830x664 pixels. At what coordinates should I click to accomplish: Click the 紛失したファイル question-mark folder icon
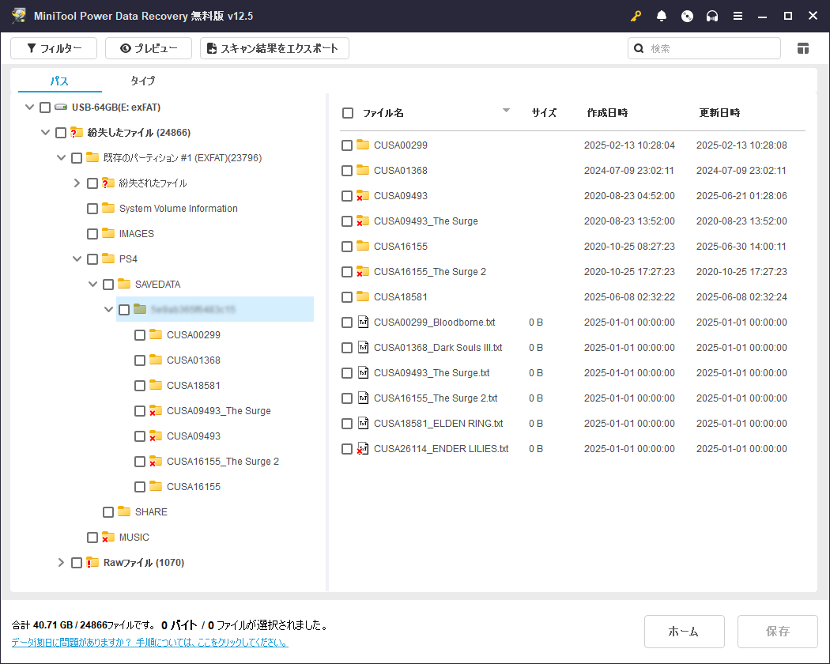[x=76, y=132]
